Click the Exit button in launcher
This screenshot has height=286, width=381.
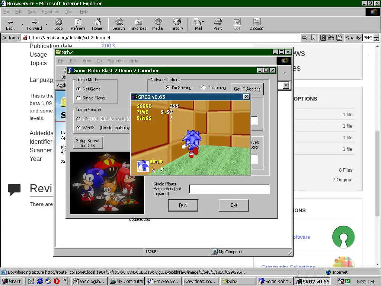pos(234,205)
